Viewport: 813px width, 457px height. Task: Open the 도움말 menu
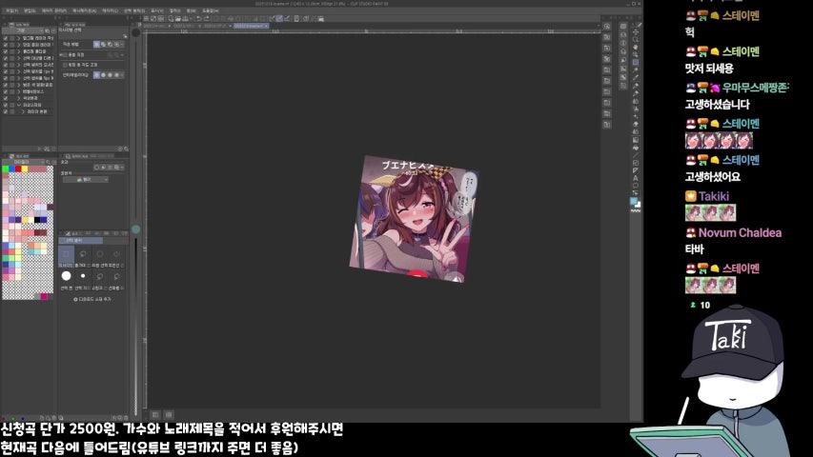pyautogui.click(x=210, y=10)
